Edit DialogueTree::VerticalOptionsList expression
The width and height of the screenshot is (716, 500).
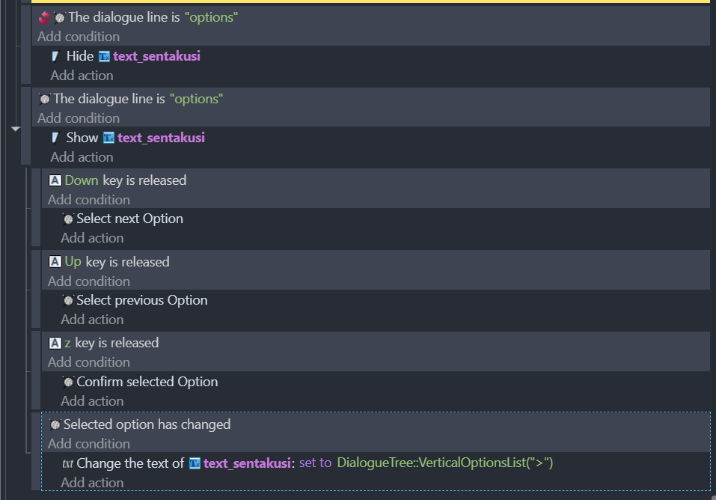pos(444,463)
